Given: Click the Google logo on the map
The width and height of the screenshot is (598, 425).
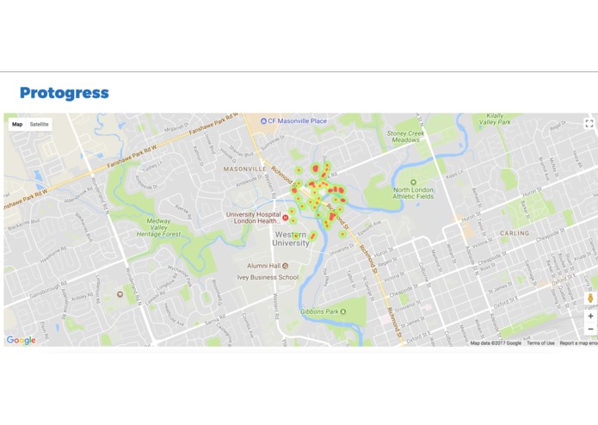Looking at the screenshot, I should click(x=21, y=340).
